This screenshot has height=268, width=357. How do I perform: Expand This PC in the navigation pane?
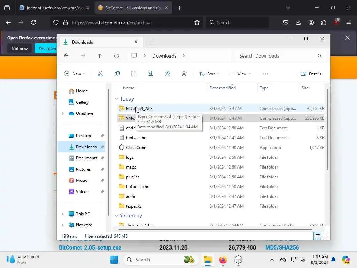tap(63, 214)
